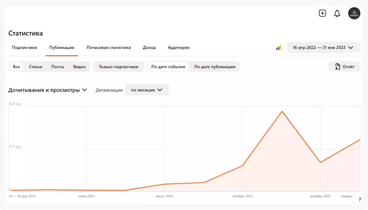Click the plus create publication icon
Screen dimensions: 368x210
(x=322, y=14)
